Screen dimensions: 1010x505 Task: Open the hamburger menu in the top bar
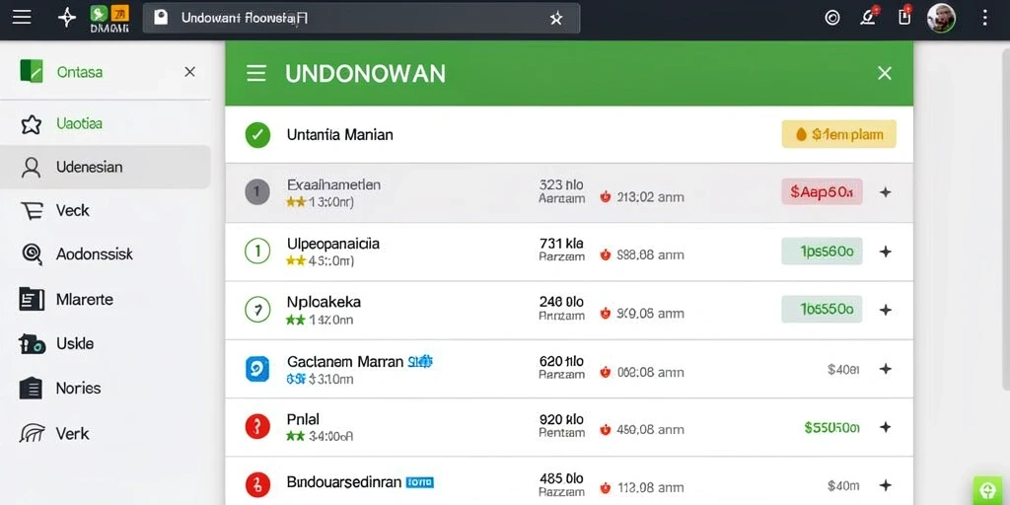click(x=22, y=18)
